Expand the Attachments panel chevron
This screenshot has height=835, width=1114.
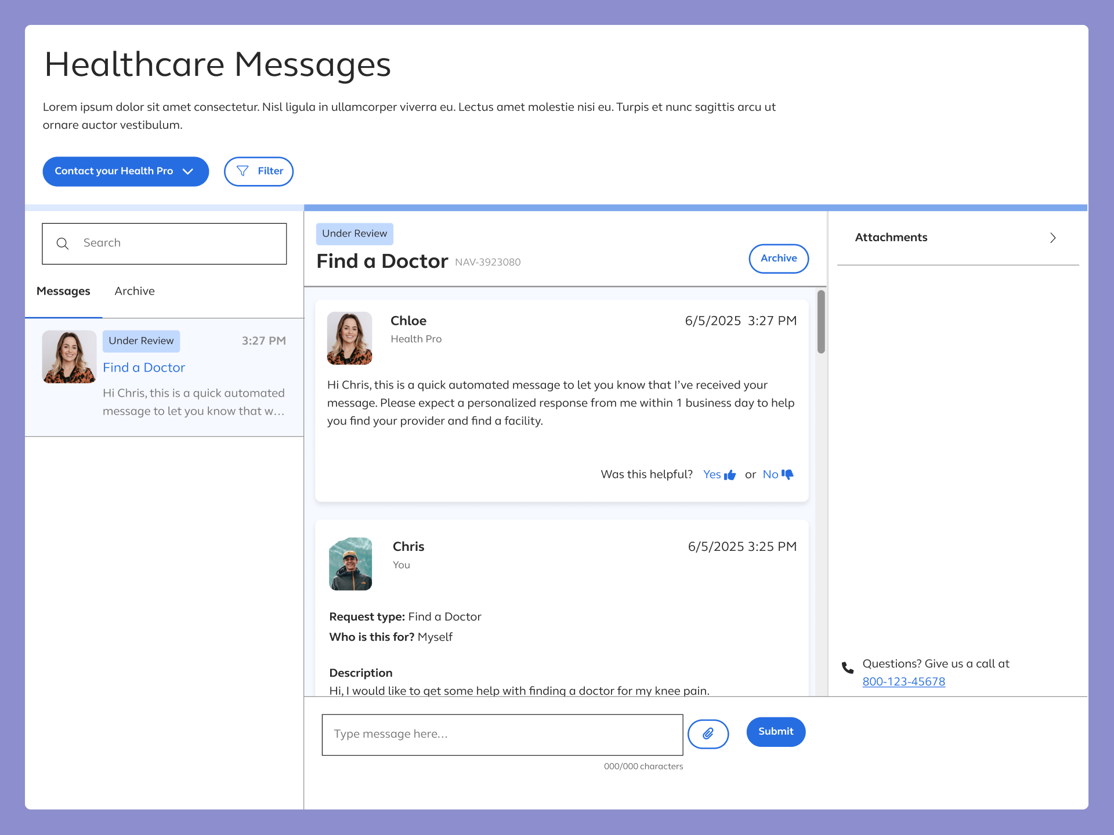click(x=1052, y=238)
